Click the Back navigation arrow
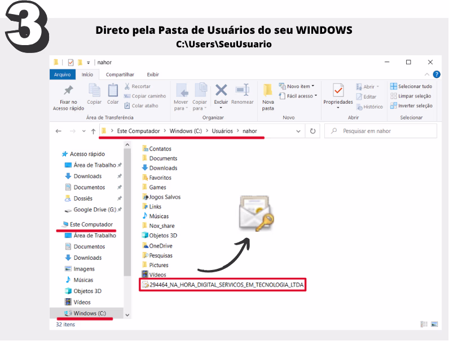This screenshot has height=341, width=449. coord(59,131)
